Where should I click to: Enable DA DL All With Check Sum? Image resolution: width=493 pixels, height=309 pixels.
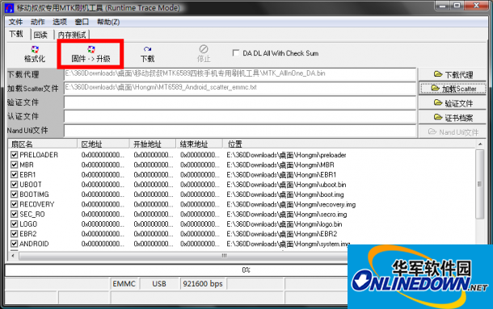pos(235,53)
